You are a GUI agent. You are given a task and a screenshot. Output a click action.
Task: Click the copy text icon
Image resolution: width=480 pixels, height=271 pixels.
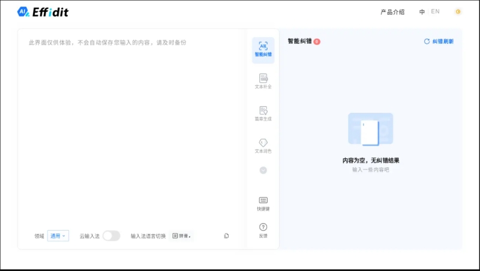[226, 236]
